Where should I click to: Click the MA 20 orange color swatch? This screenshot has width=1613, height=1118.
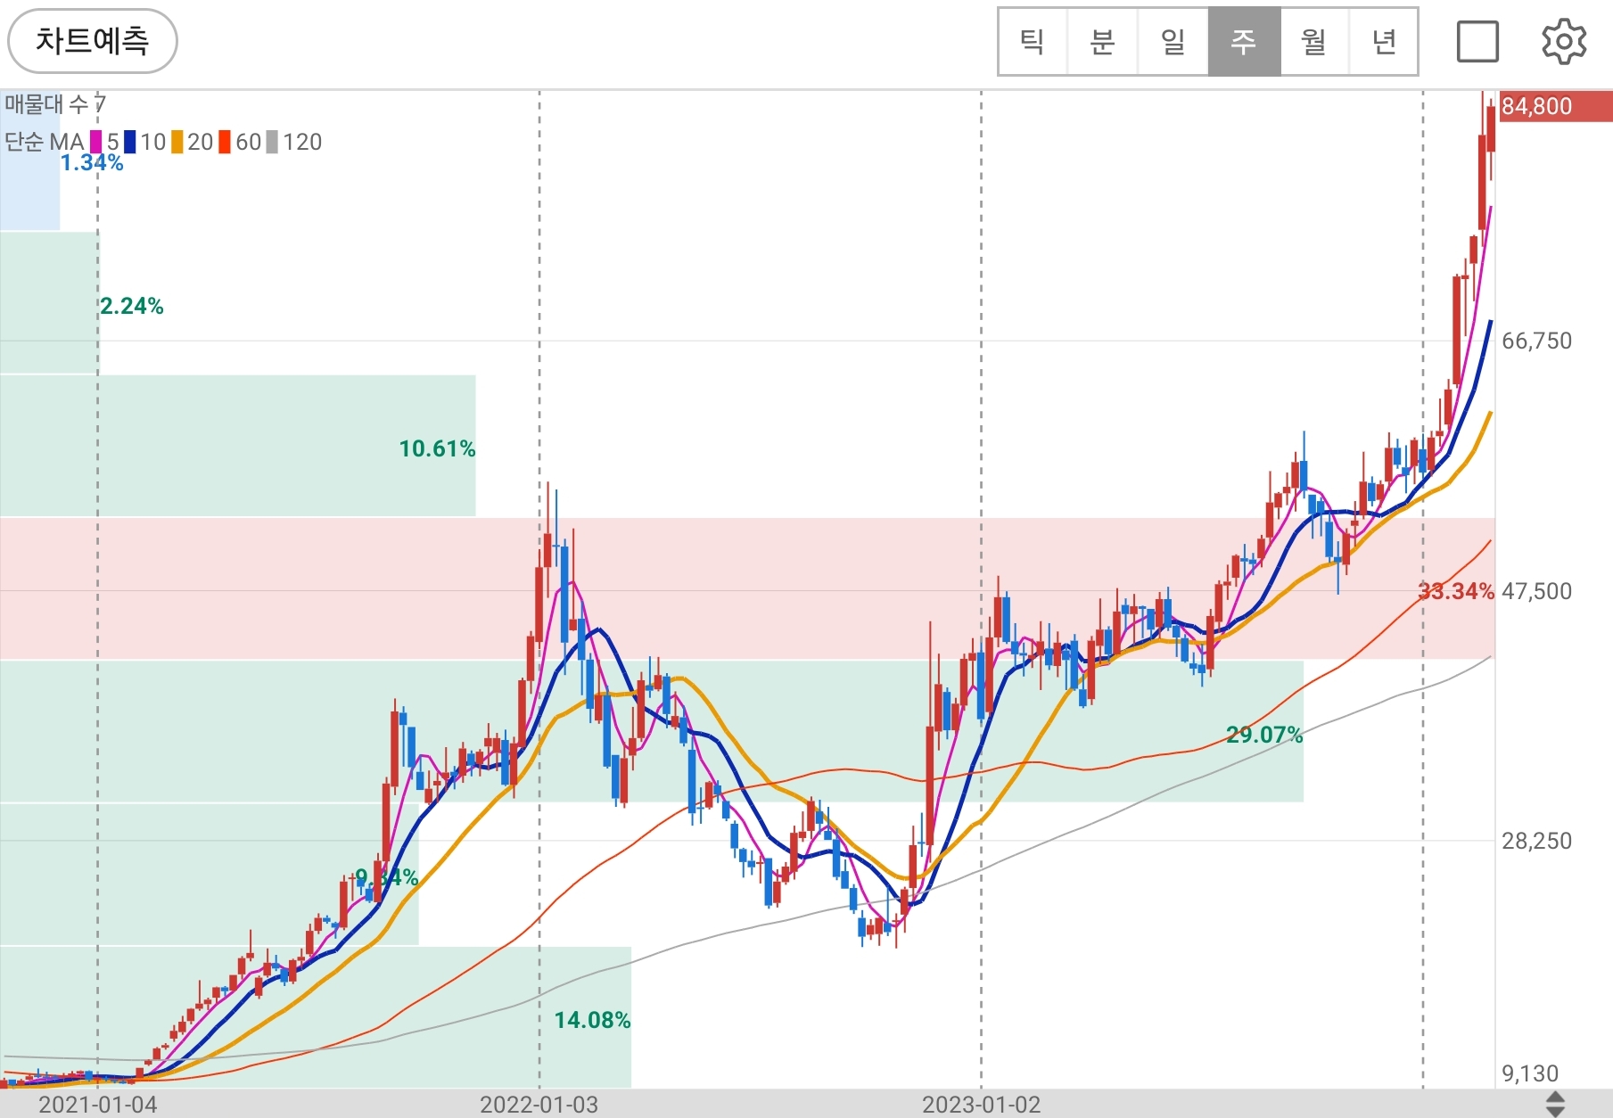point(177,142)
